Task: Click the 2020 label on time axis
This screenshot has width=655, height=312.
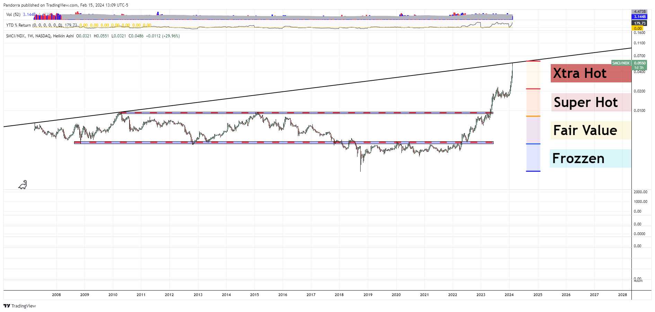Action: coord(396,295)
